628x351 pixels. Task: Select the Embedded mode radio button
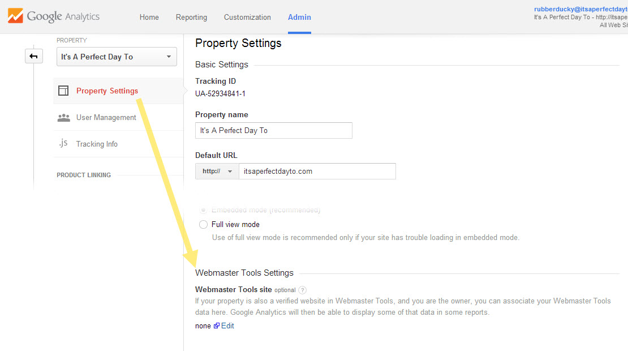204,210
